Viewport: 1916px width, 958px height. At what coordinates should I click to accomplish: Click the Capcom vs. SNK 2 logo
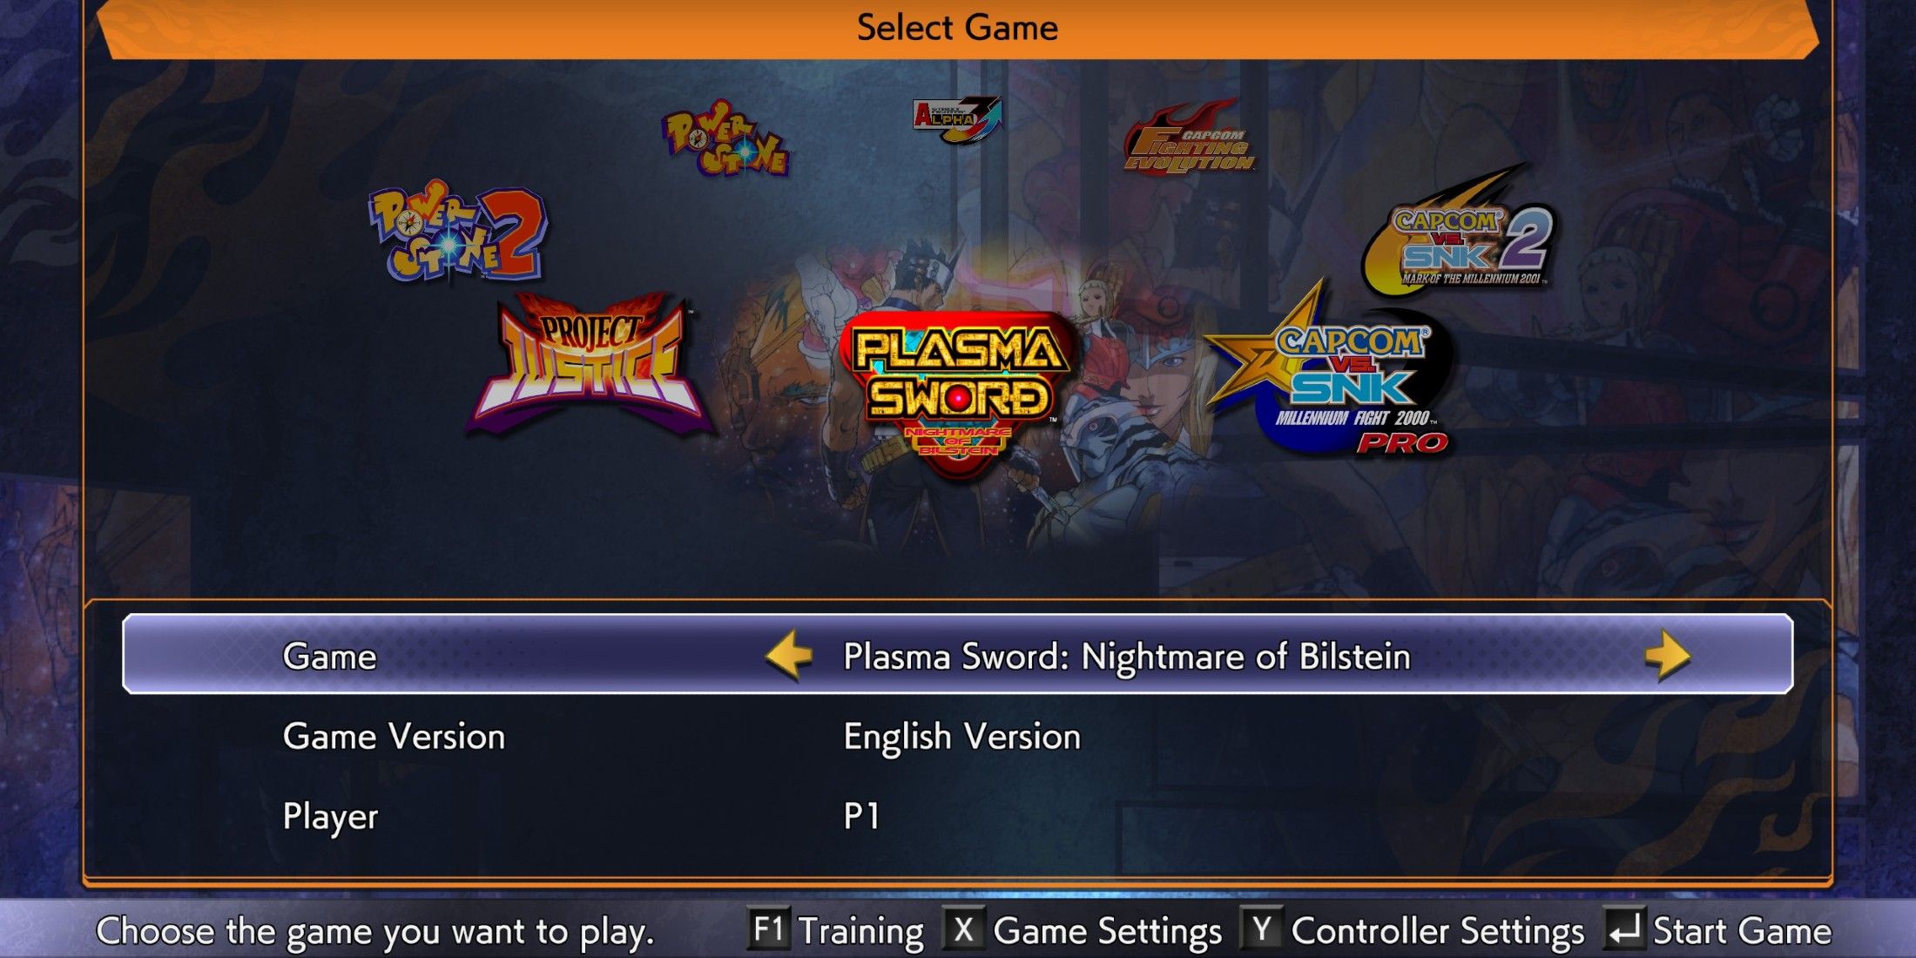click(1460, 230)
